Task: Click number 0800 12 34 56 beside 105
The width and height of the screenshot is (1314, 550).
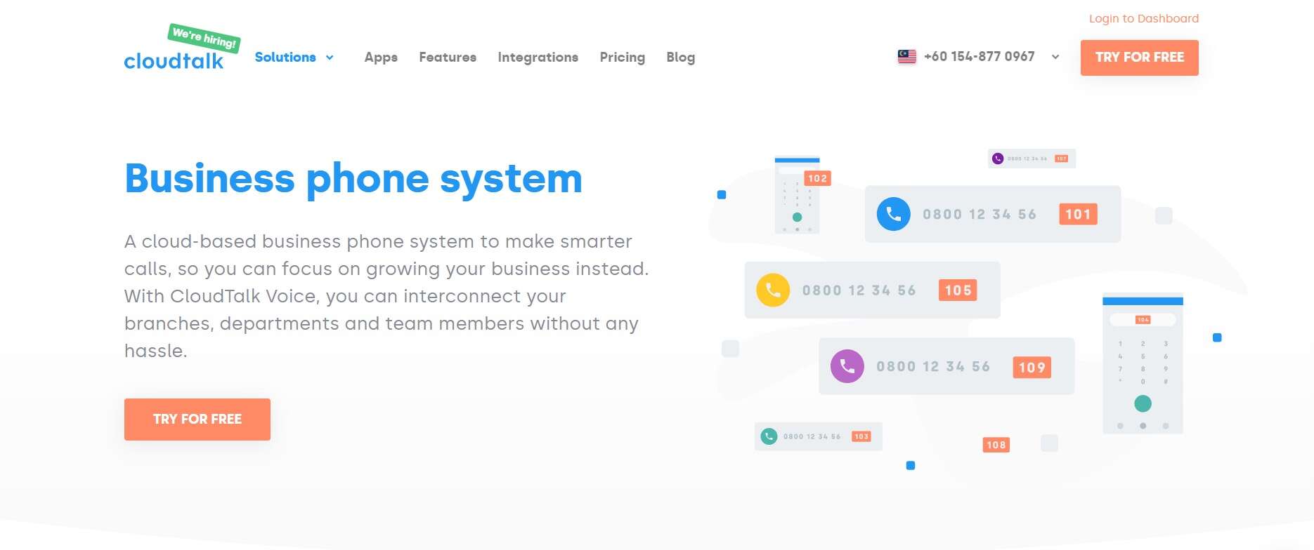Action: pyautogui.click(x=859, y=290)
